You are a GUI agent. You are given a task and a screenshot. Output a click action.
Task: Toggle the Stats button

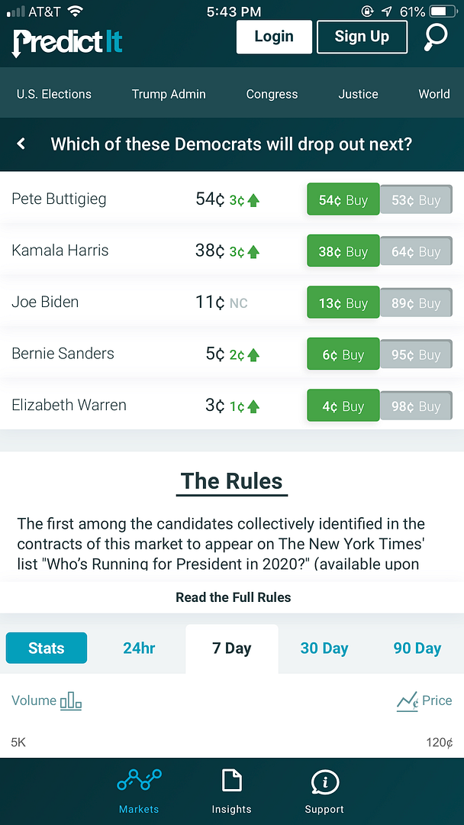[47, 648]
